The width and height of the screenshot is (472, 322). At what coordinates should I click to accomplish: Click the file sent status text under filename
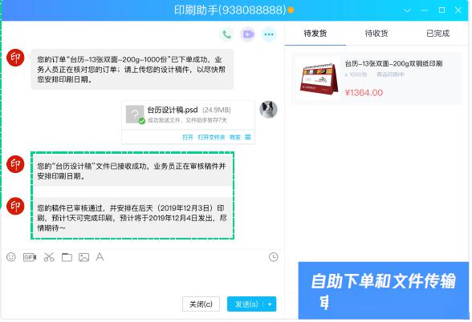187,120
